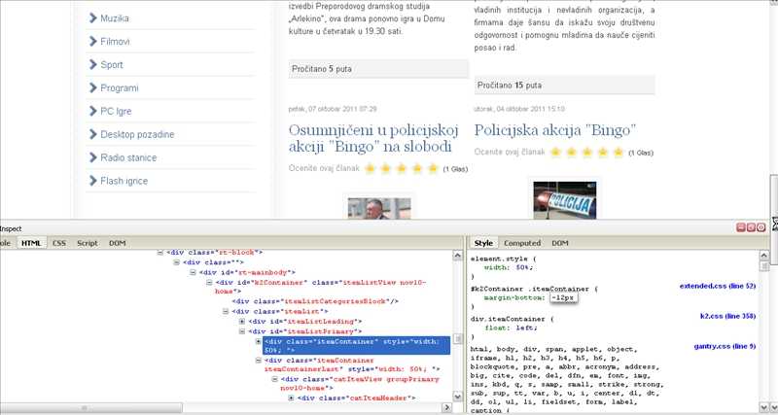
Task: Rate the Osumnjičeni article five stars
Action: coord(433,168)
